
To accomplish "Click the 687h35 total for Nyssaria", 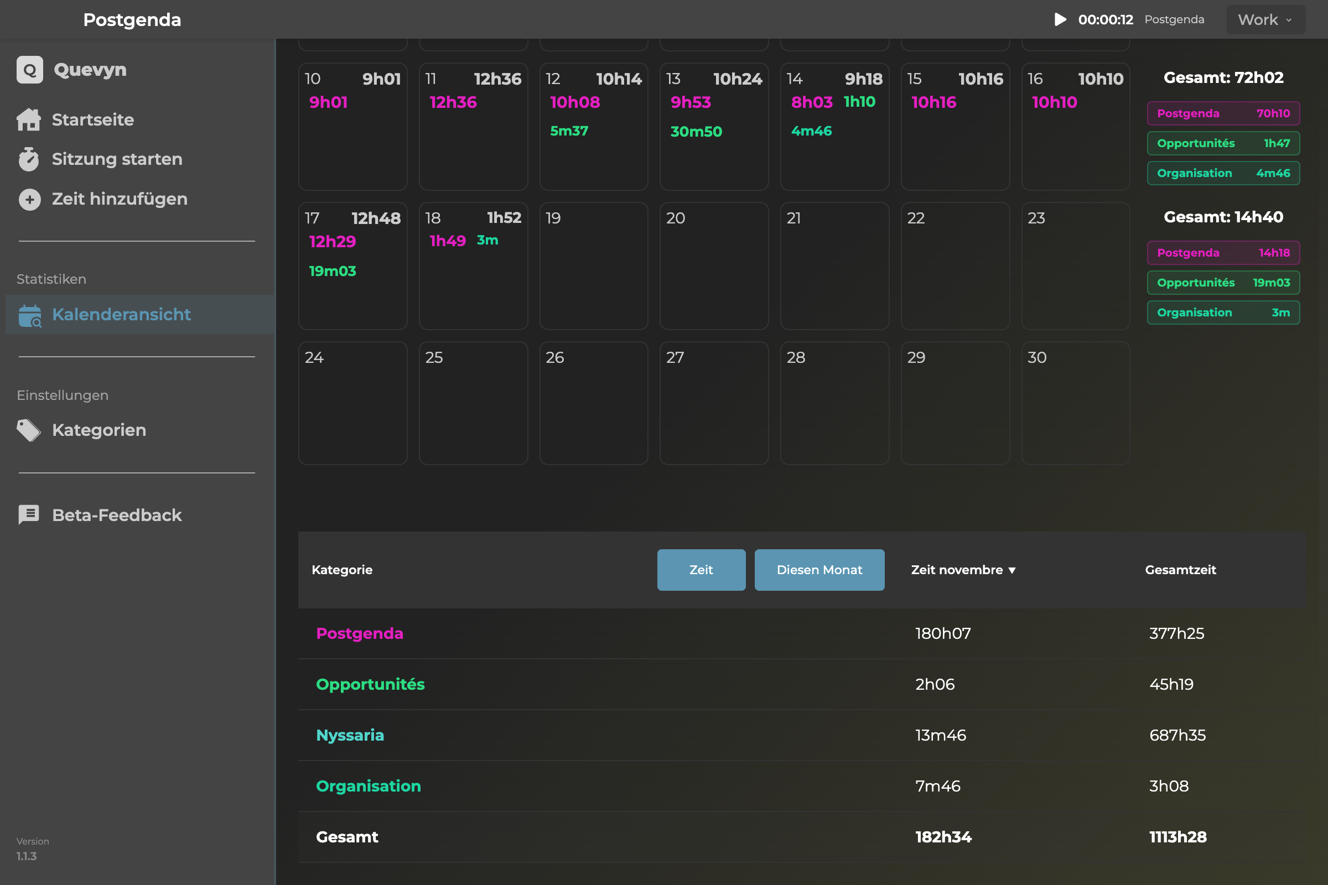I will (x=1178, y=735).
